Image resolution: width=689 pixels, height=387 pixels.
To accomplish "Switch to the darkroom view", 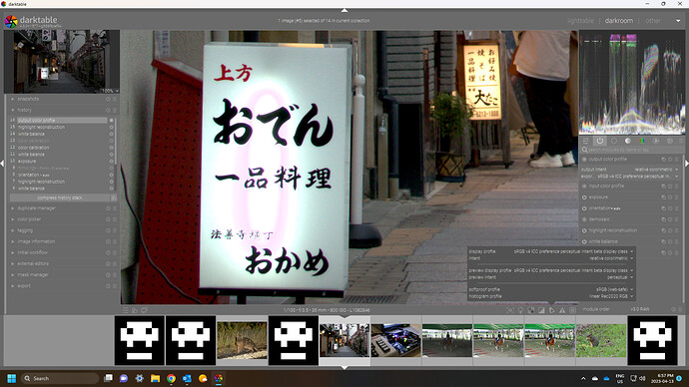I will point(619,21).
